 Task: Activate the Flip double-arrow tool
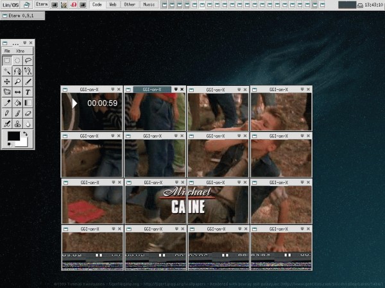(x=17, y=92)
